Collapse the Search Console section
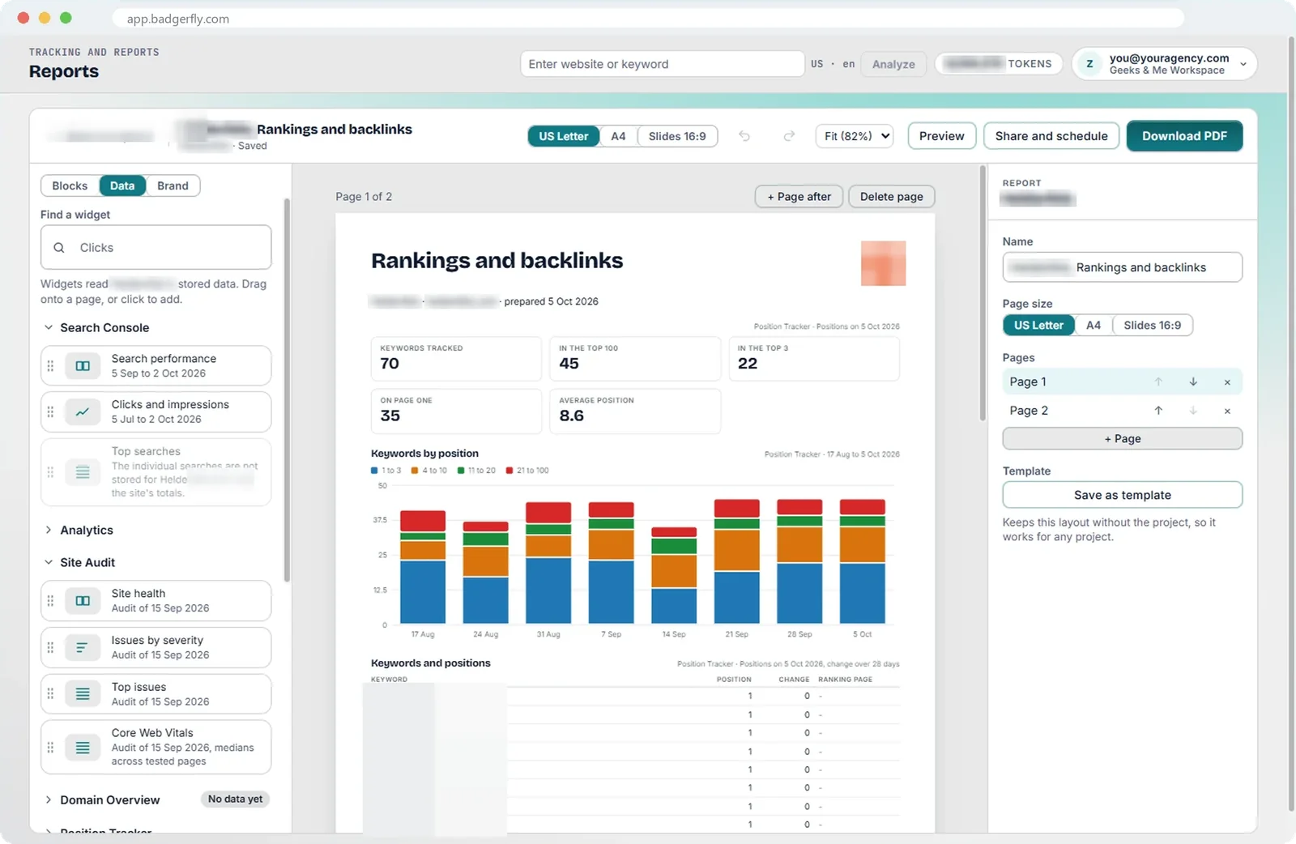The width and height of the screenshot is (1296, 844). click(x=49, y=327)
